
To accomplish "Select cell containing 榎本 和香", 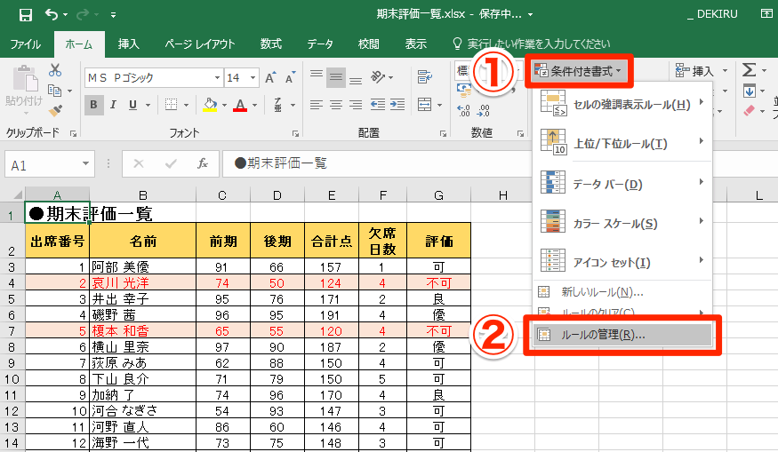I will [143, 330].
